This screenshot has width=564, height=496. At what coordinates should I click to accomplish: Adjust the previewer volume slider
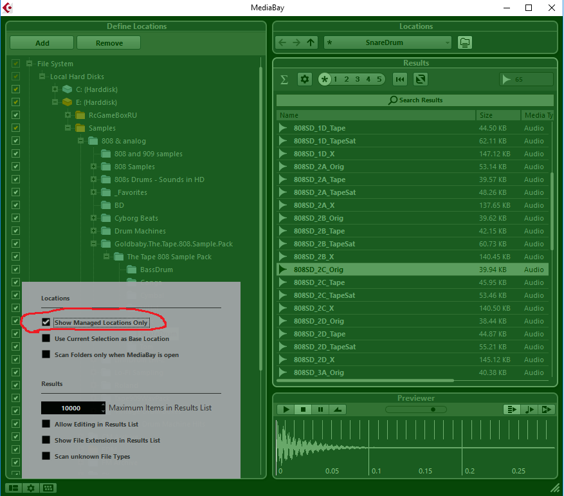(416, 409)
